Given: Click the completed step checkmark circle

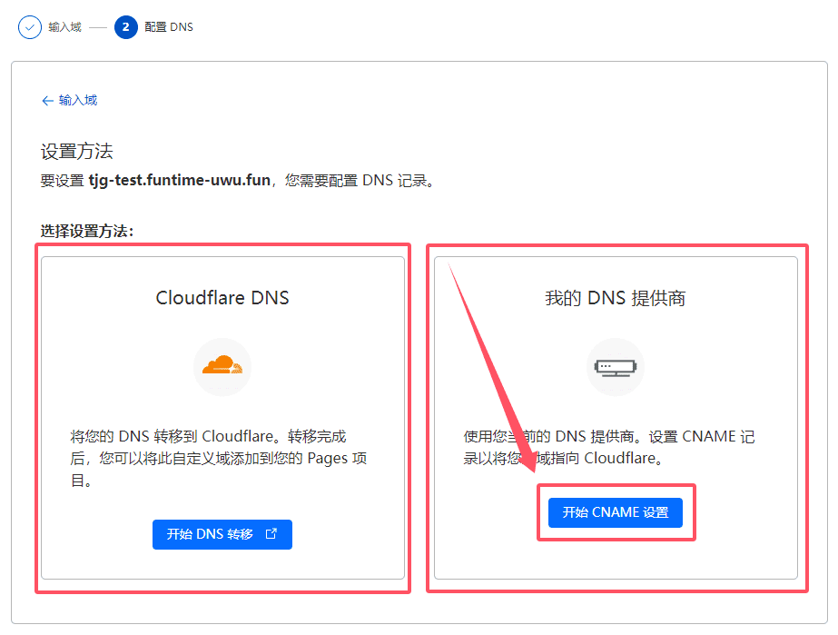Looking at the screenshot, I should [x=30, y=27].
